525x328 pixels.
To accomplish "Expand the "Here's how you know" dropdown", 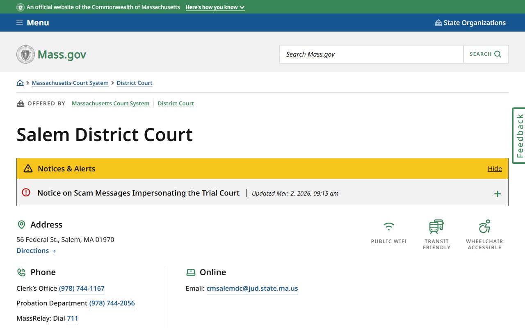I will (215, 7).
